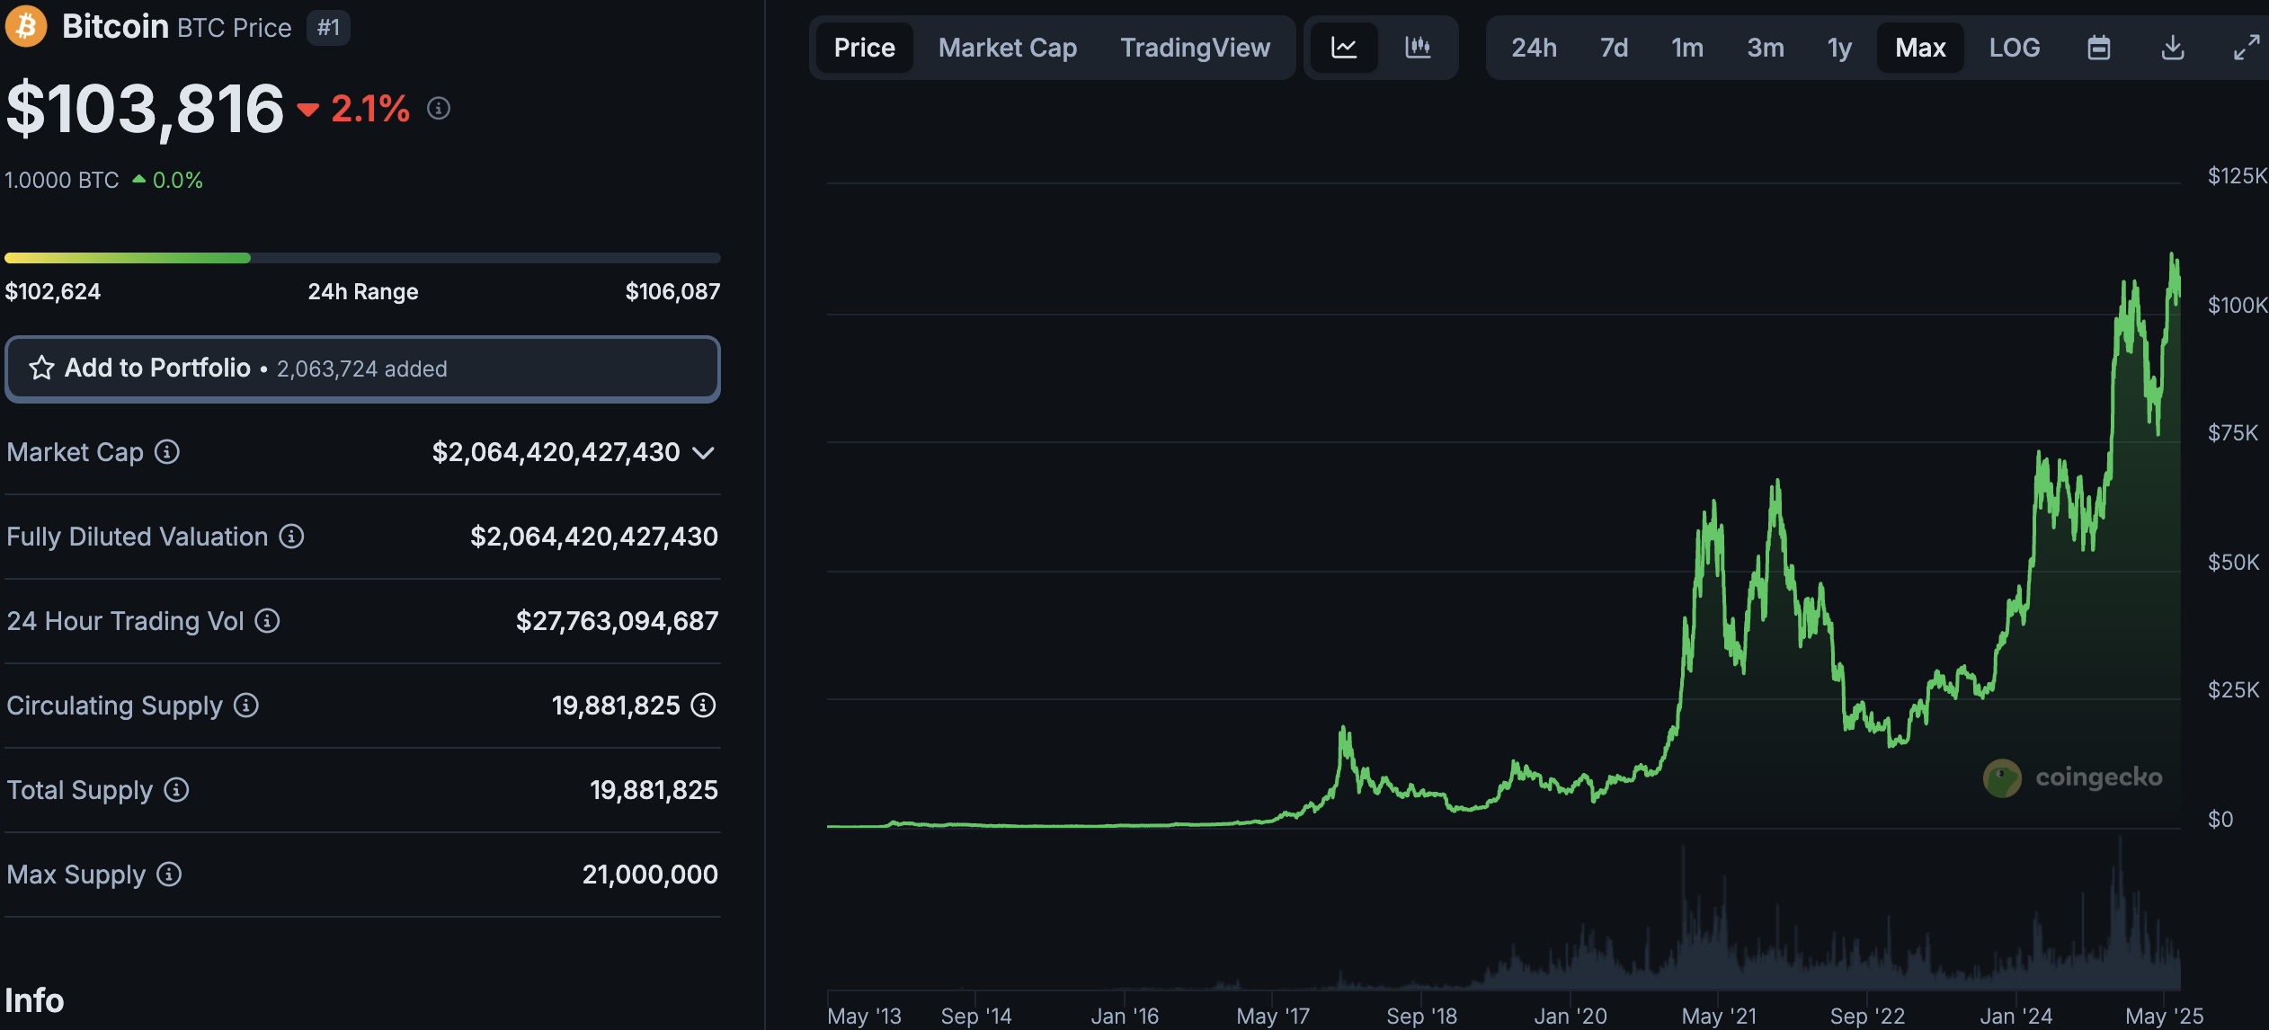Image resolution: width=2269 pixels, height=1030 pixels.
Task: Show Total Supply info icon
Action: 176,789
